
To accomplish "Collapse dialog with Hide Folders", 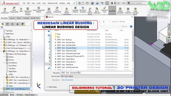I will [x=52, y=87].
